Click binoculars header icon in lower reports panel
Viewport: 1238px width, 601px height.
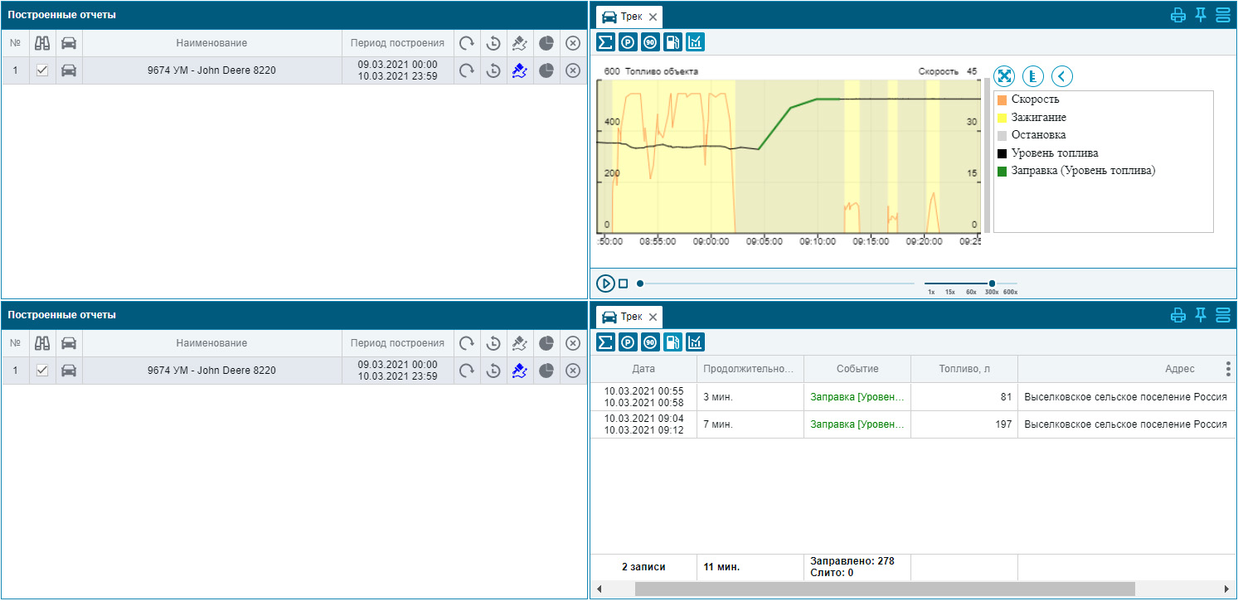[42, 343]
